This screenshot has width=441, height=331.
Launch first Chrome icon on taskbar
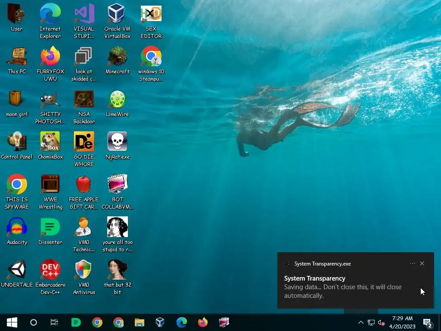pos(97,322)
